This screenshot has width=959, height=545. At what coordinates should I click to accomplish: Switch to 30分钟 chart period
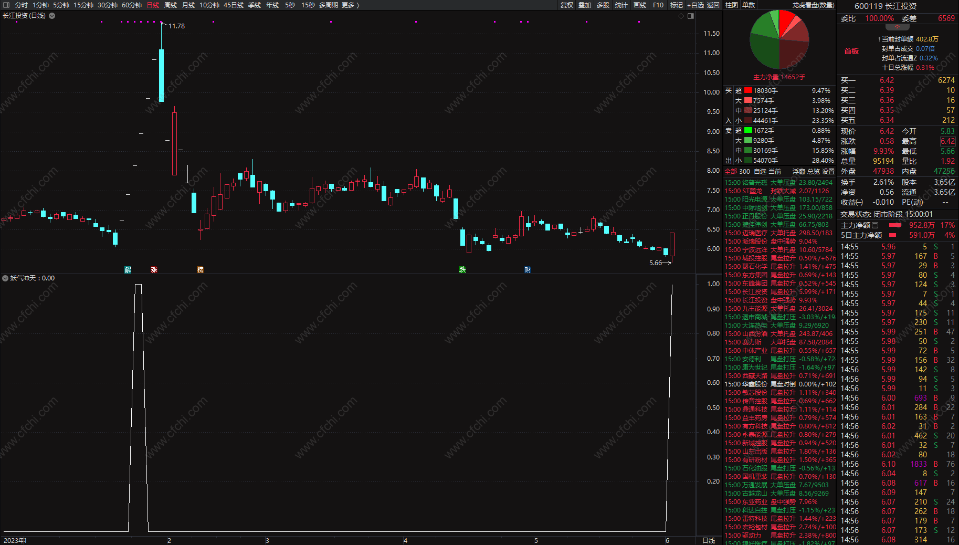click(x=107, y=5)
